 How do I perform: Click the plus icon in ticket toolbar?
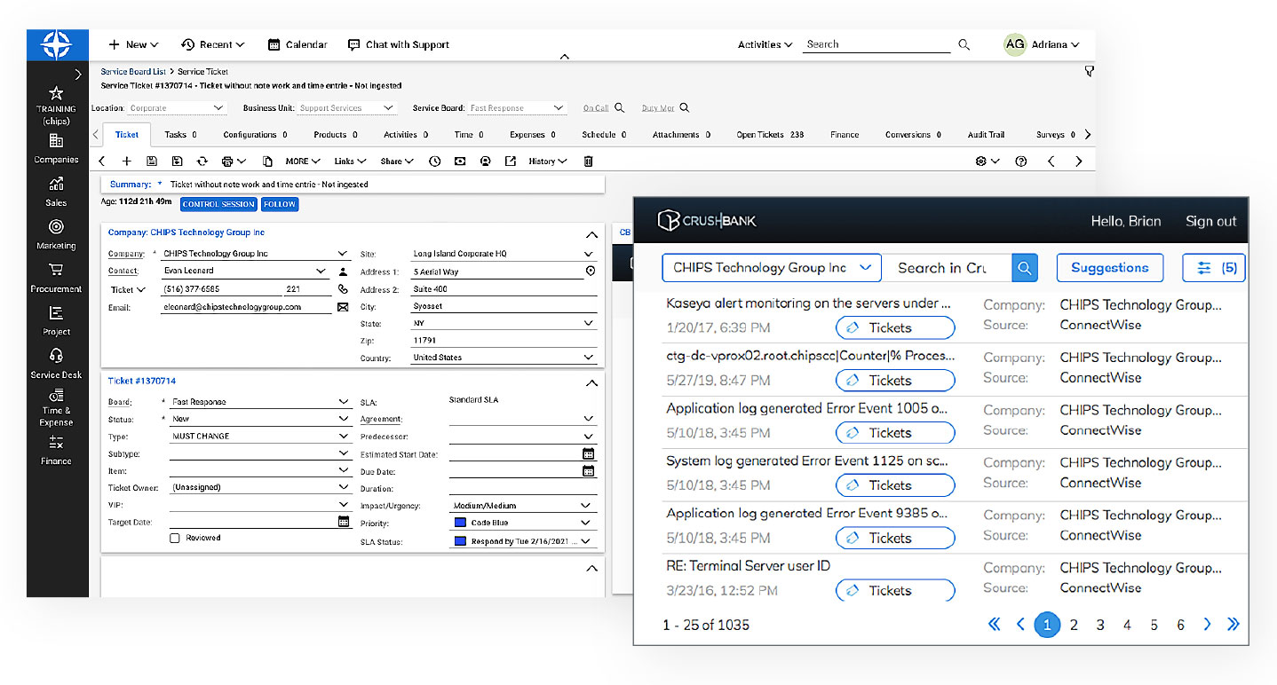(126, 161)
